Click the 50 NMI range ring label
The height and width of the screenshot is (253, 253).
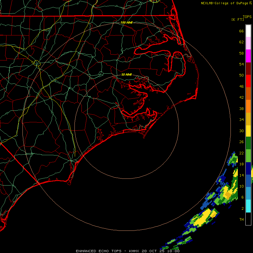[126, 74]
